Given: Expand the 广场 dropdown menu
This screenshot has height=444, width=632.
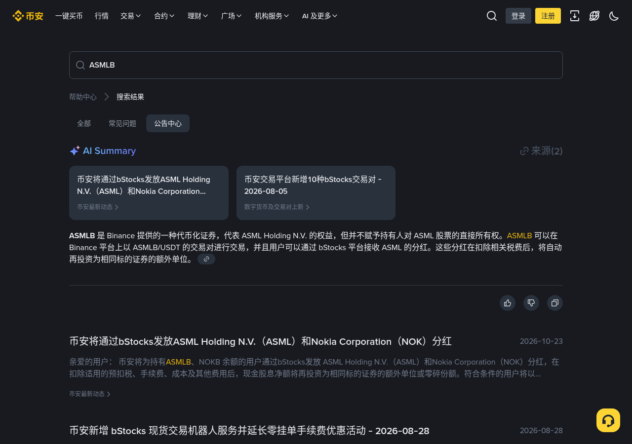Looking at the screenshot, I should tap(232, 16).
